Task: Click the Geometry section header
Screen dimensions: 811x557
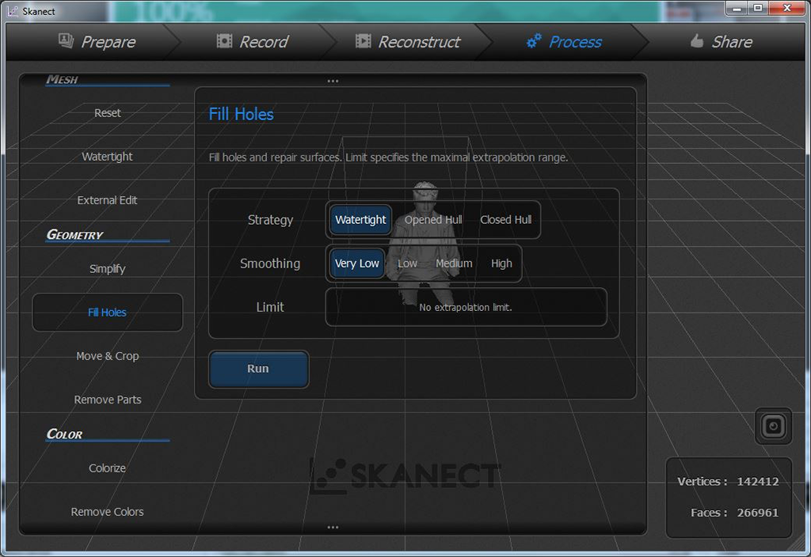Action: click(75, 234)
